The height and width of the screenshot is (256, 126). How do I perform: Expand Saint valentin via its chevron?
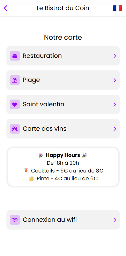pyautogui.click(x=115, y=105)
